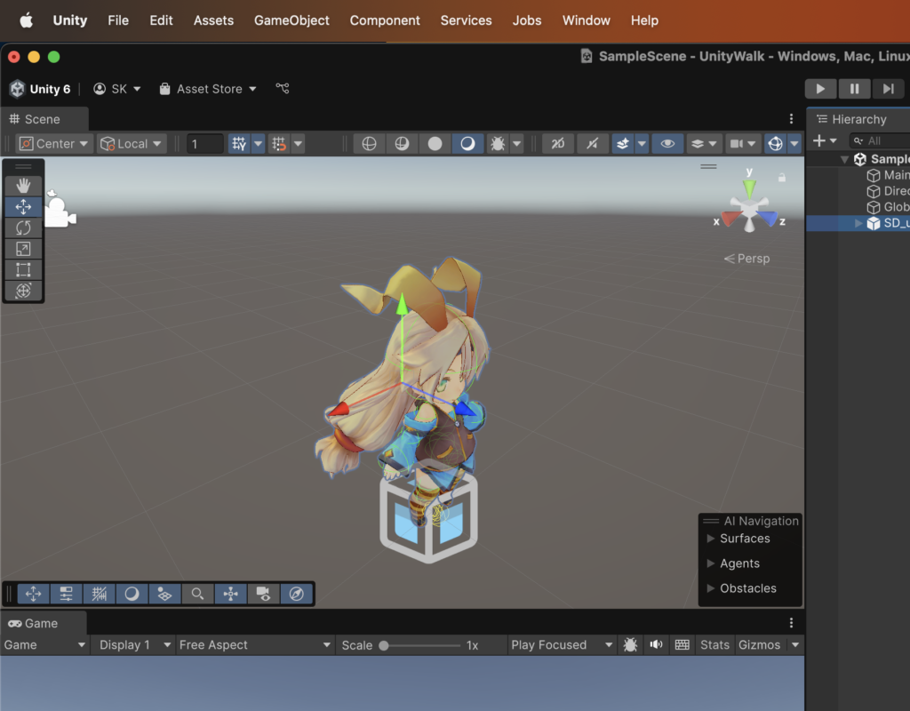This screenshot has height=711, width=910.
Task: Toggle Orientation compass overlay button
Action: point(297,594)
